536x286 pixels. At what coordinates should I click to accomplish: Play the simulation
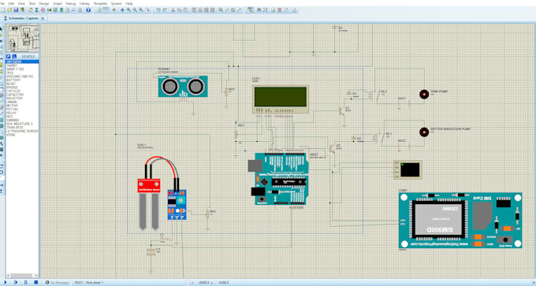[x=6, y=282]
